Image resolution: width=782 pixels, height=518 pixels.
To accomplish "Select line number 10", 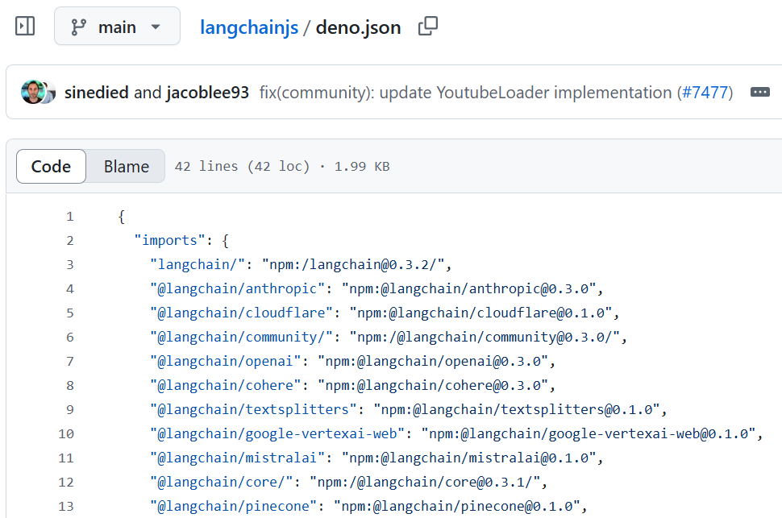I will tap(66, 434).
